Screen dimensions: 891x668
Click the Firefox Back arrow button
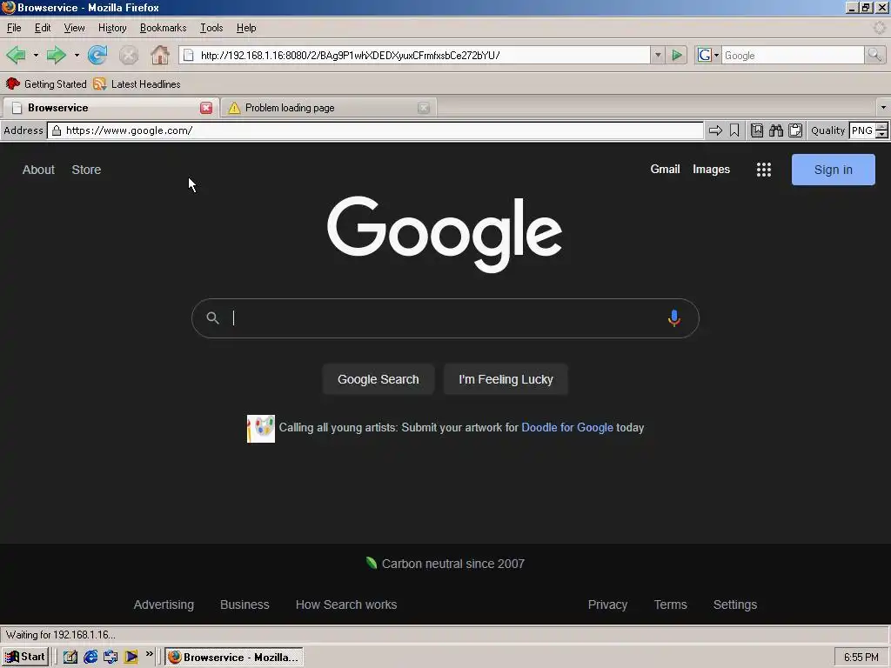point(16,55)
